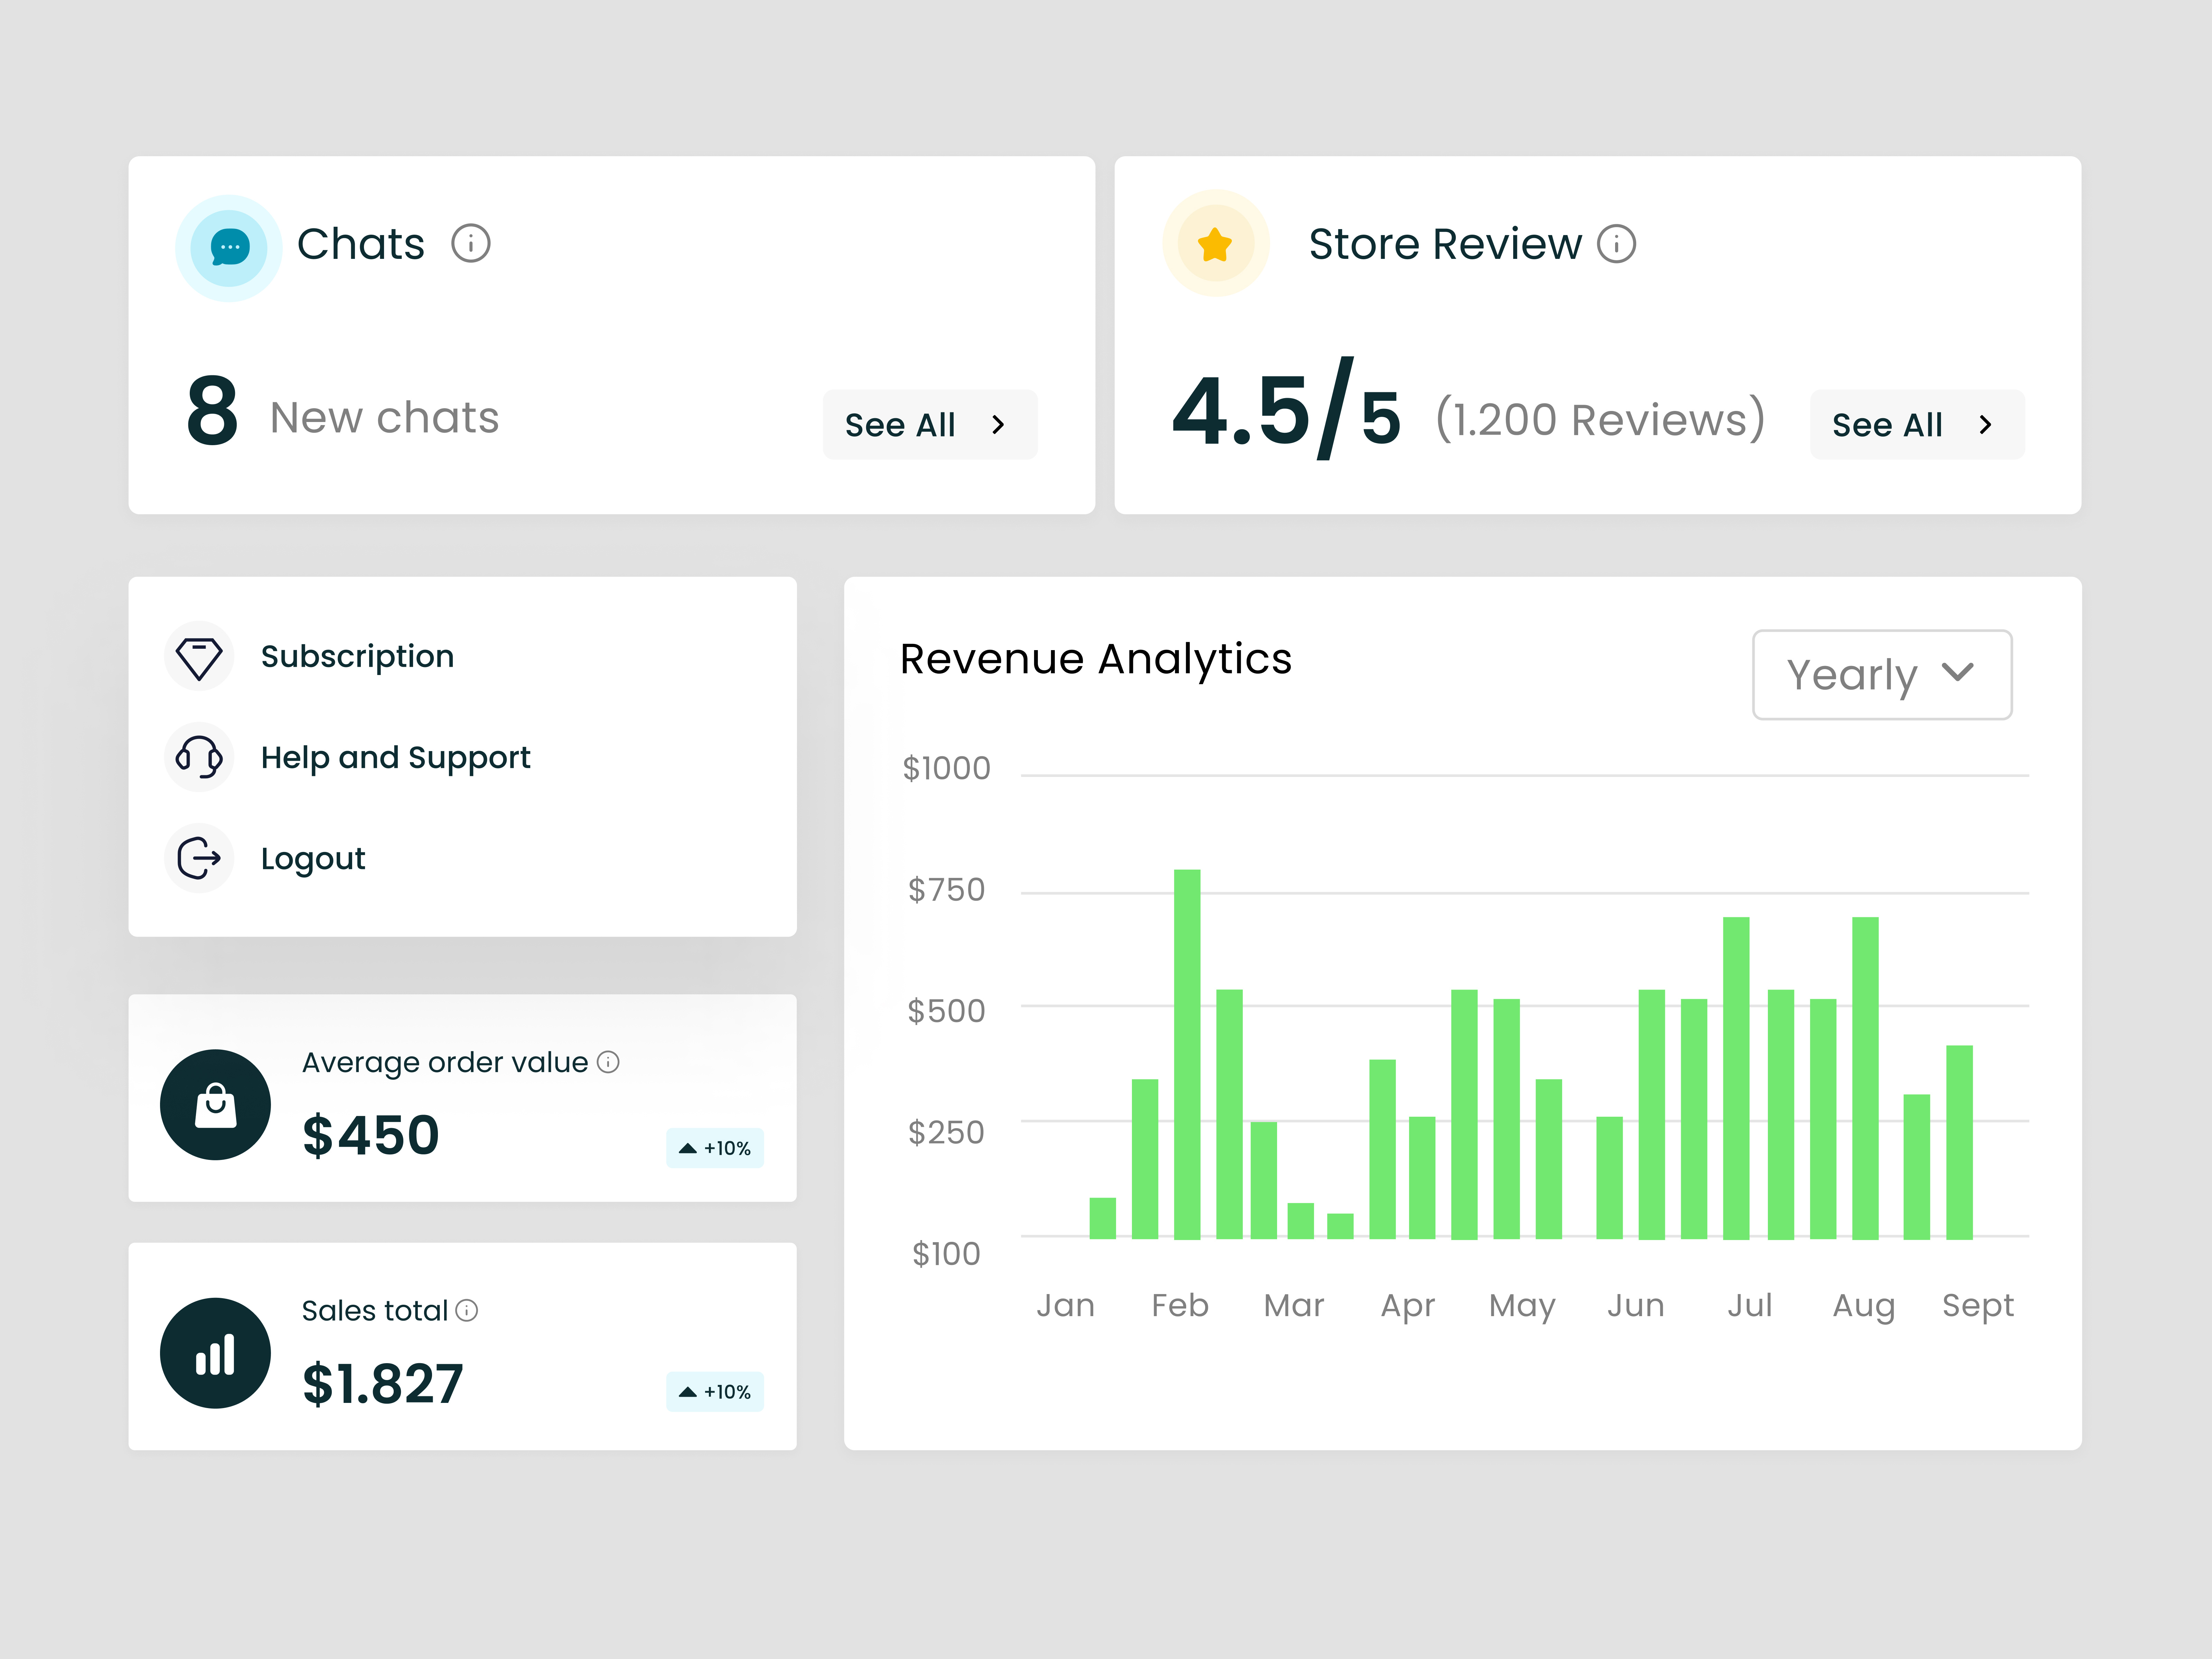Click the +10% badge under Average order value
Image resolution: width=2212 pixels, height=1659 pixels.
point(715,1148)
